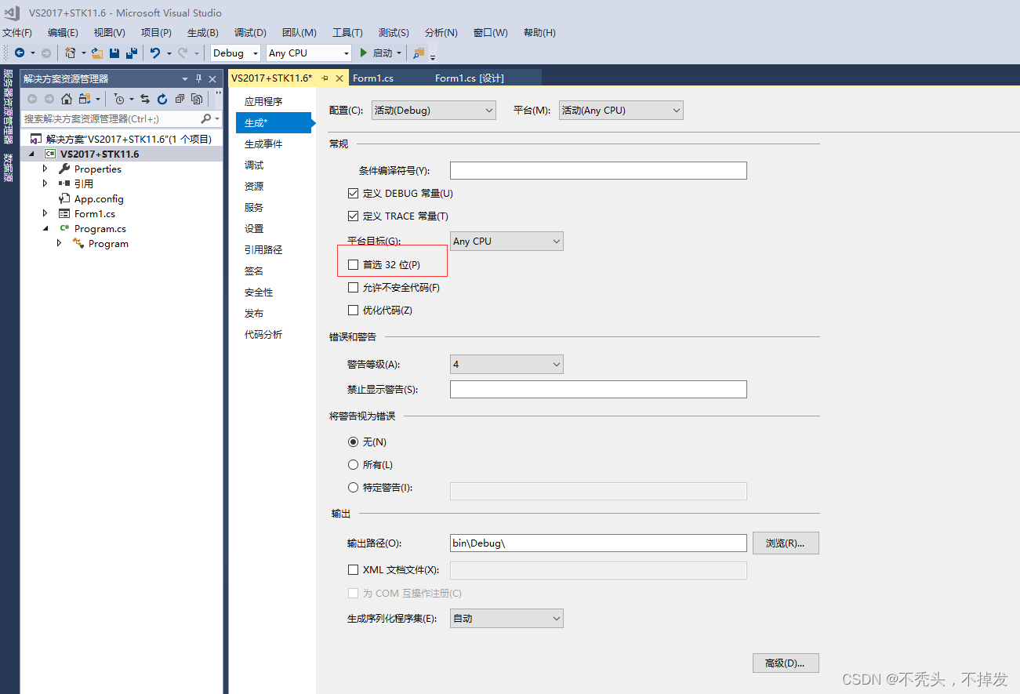Select 生成事件 in properties sidebar
The width and height of the screenshot is (1020, 694).
pyautogui.click(x=263, y=144)
